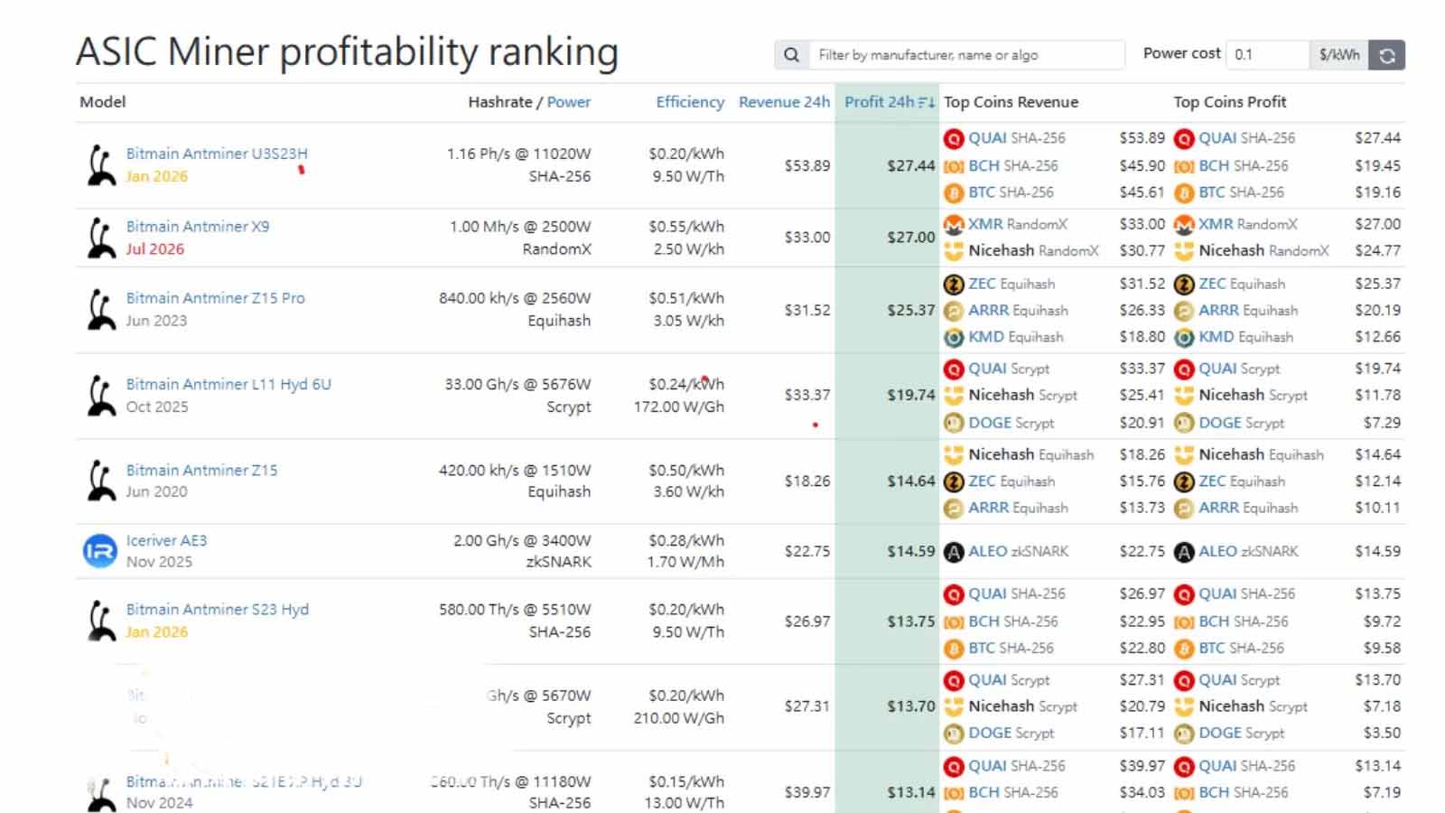Open the Bitmain Antminer U3S23H miner page

(217, 154)
